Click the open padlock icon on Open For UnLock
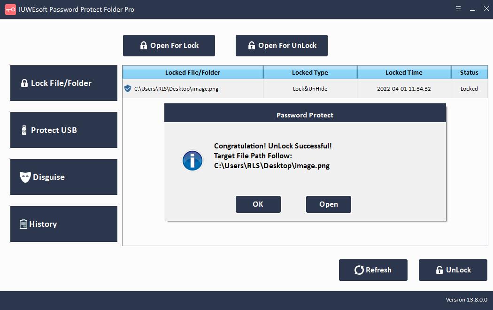The height and width of the screenshot is (310, 493). [252, 45]
